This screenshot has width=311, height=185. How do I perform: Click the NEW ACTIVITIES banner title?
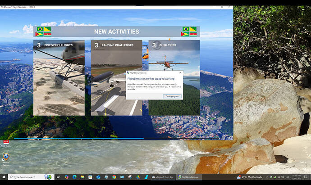[x=116, y=32]
